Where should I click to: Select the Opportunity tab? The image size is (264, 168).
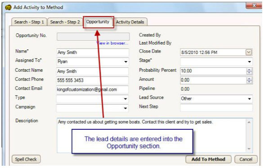click(x=98, y=22)
